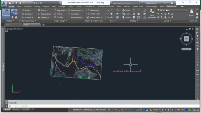The height and width of the screenshot is (113, 201).
Task: Click the Plot printer icon in quick access toolbar
Action: tap(20, 3)
